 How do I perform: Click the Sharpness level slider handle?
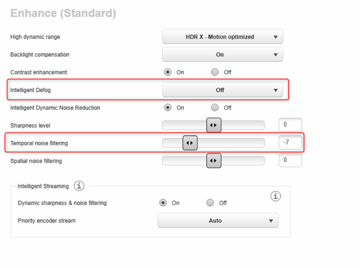pos(214,125)
